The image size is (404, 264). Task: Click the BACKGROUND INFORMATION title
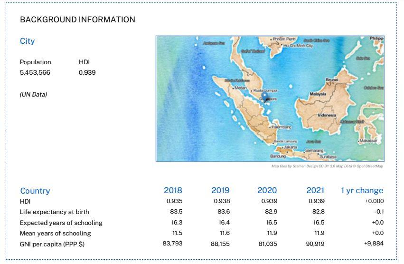coord(77,20)
